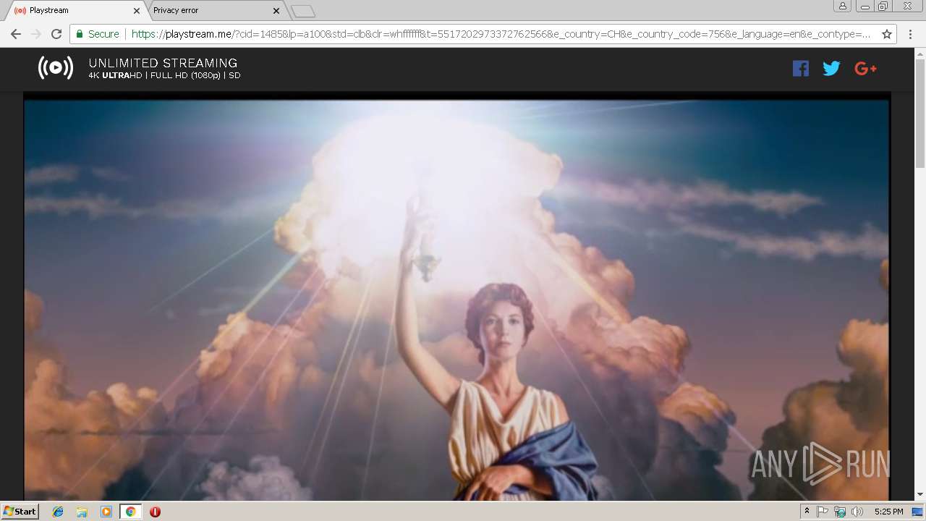926x521 pixels.
Task: Launch Internet Explorer from taskbar
Action: (58, 512)
